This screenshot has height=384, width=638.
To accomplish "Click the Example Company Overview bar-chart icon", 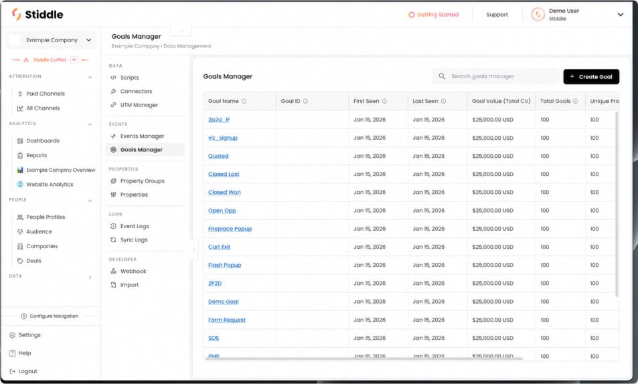I will [20, 170].
